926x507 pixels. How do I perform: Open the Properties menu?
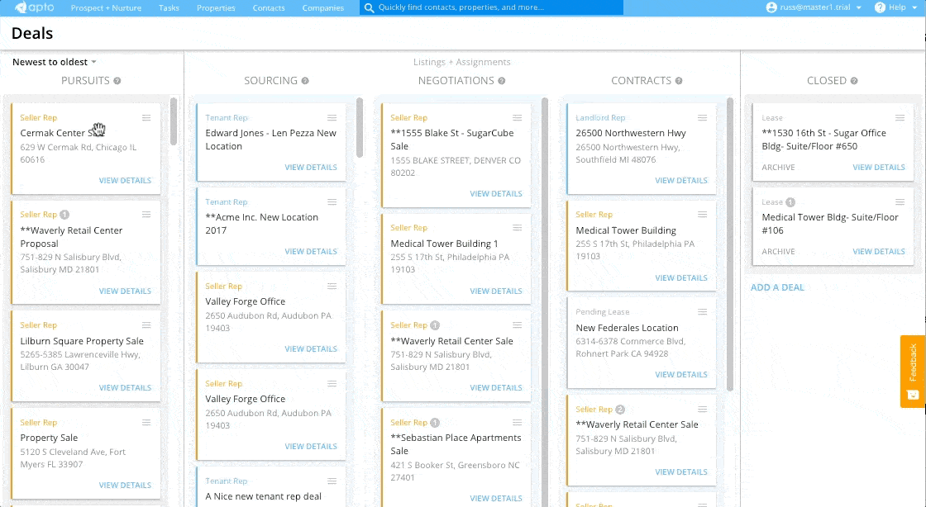click(x=216, y=8)
